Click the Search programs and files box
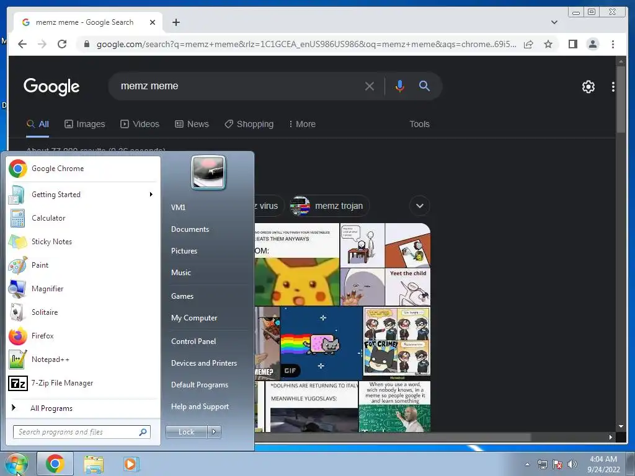Viewport: 635px width, 476px height. [82, 432]
